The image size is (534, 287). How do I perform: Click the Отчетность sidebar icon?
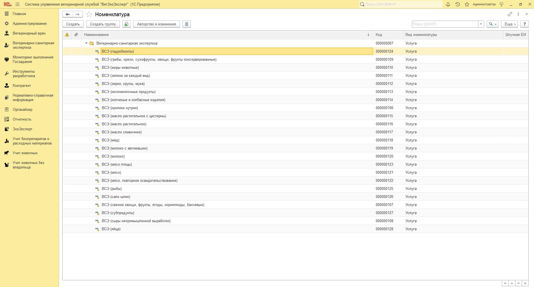7,119
